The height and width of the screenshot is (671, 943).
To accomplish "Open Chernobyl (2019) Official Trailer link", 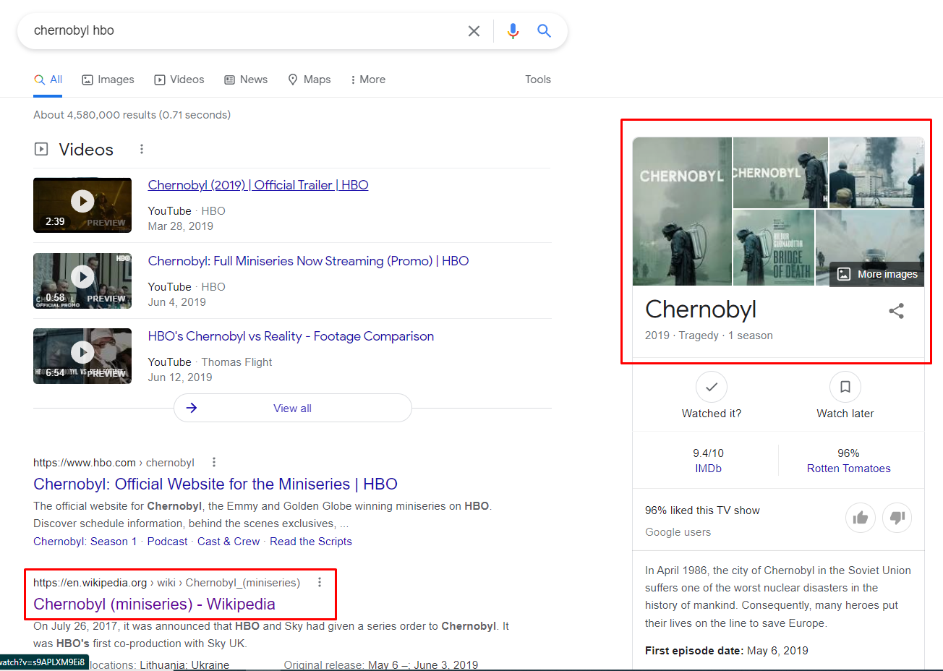I will [x=258, y=185].
